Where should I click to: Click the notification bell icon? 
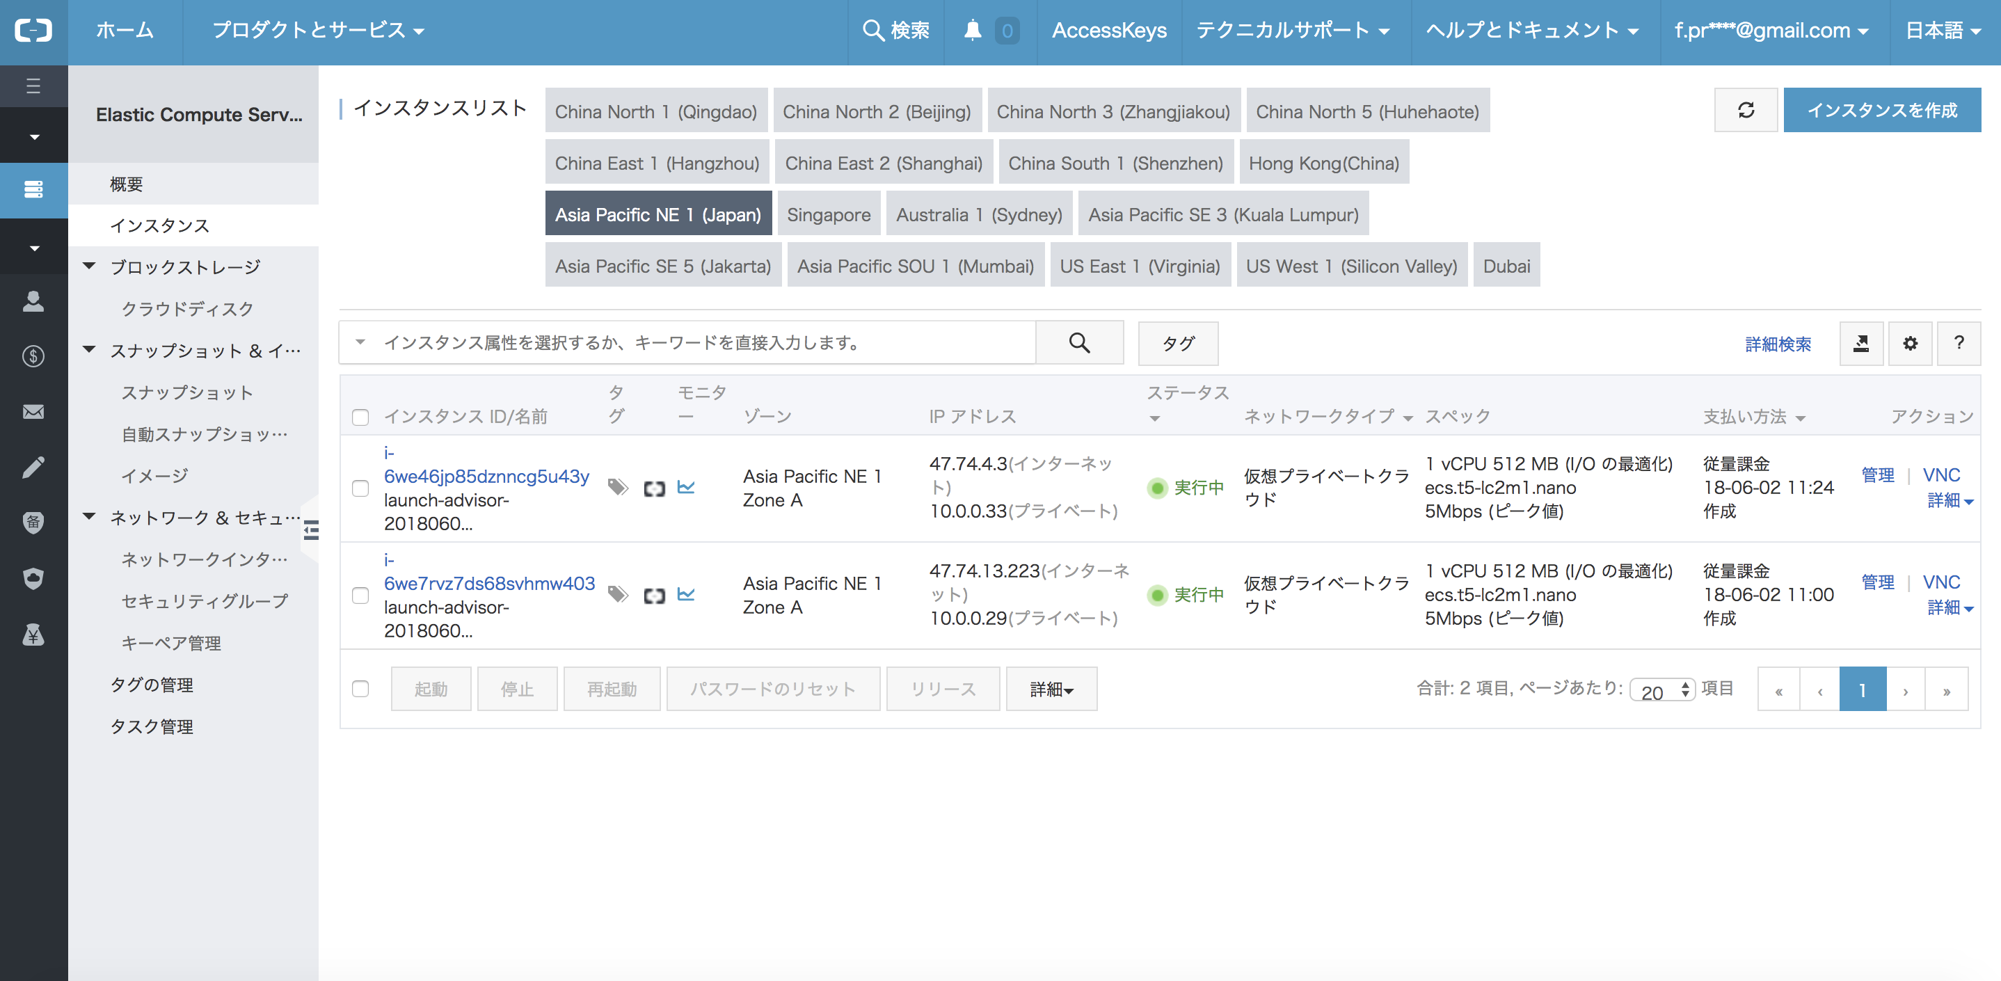[x=972, y=31]
